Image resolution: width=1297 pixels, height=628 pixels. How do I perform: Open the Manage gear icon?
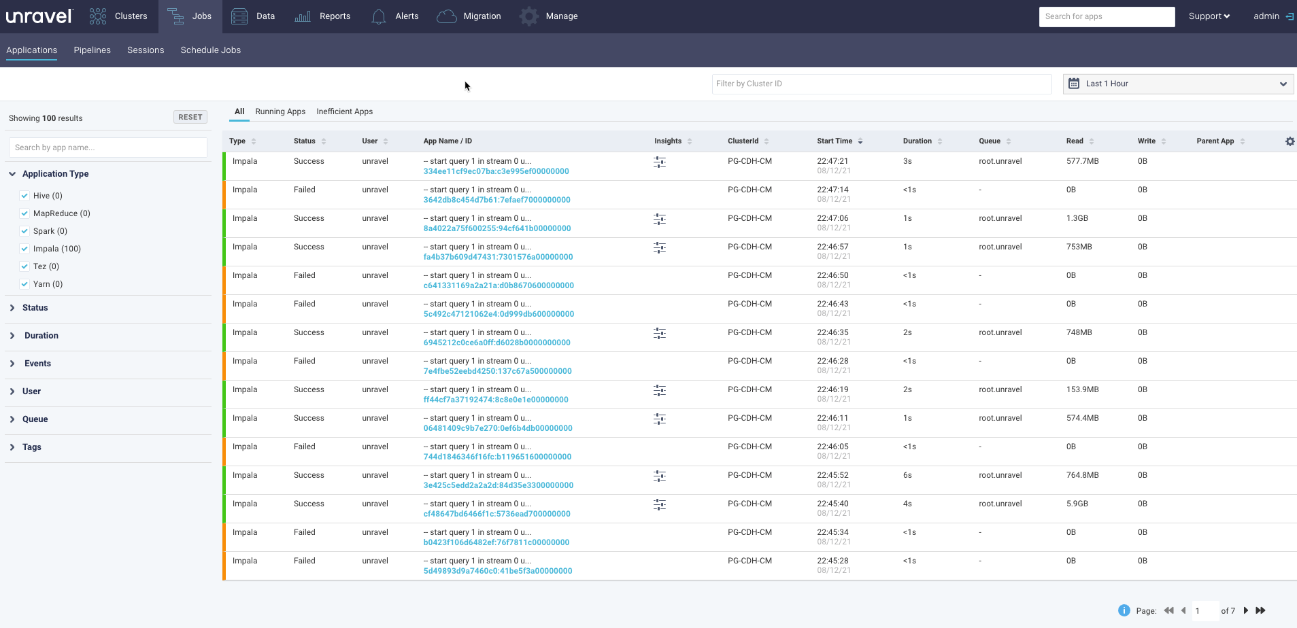tap(528, 16)
